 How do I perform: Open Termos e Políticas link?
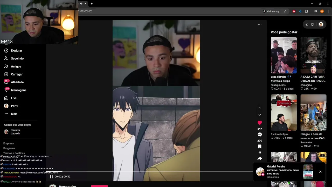(x=14, y=153)
